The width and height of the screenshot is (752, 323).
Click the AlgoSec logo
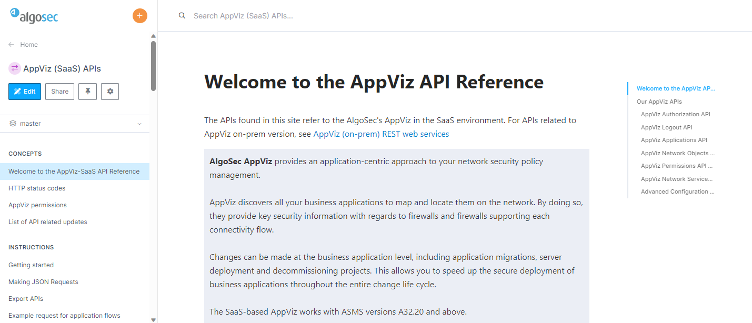coord(34,16)
